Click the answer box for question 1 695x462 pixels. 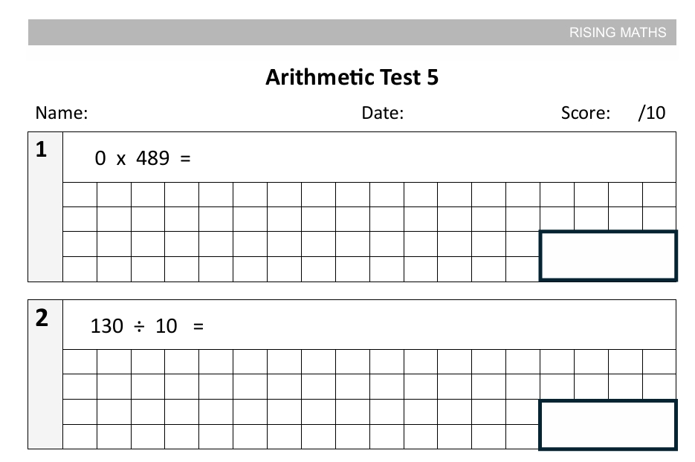[x=607, y=256]
